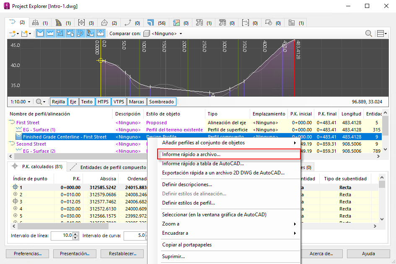Viewport: 396px width, 264px height.
Task: Click the search magnifier icon in toolbar
Action: (369, 33)
